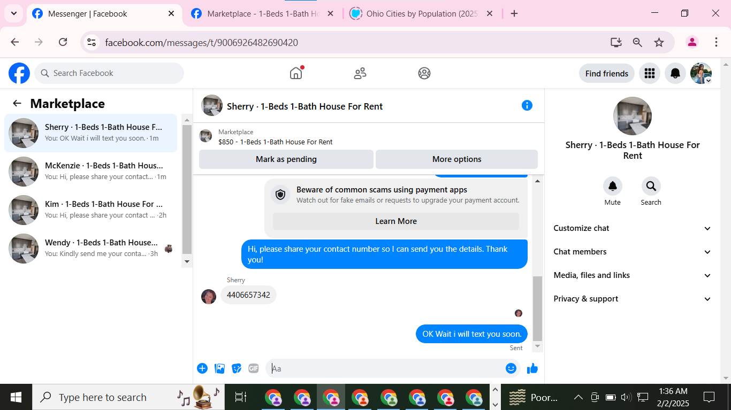The image size is (731, 410).
Task: Switch to the Messenger | Facebook tab
Action: (x=96, y=13)
